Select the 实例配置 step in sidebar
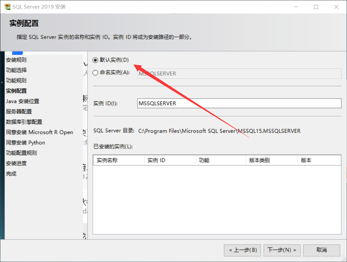 coord(16,91)
